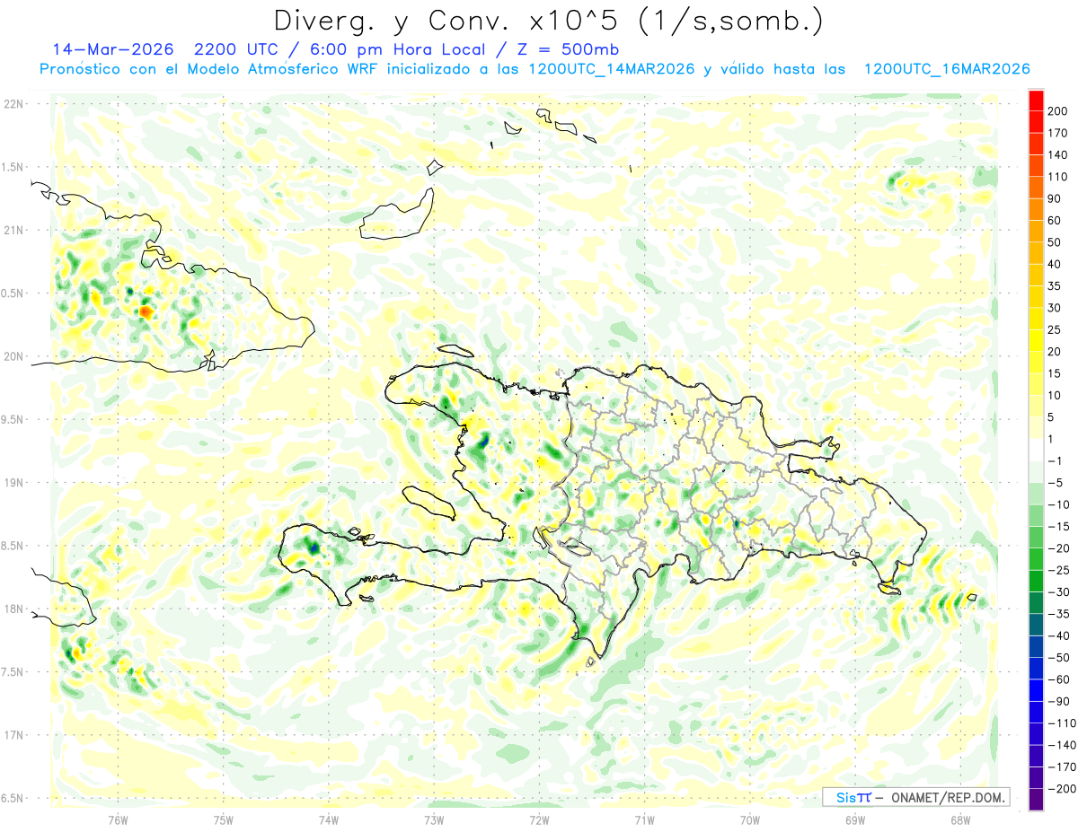Screen dimensions: 1078x832
Task: Click the "18N" latitude label
Action: pyautogui.click(x=13, y=609)
